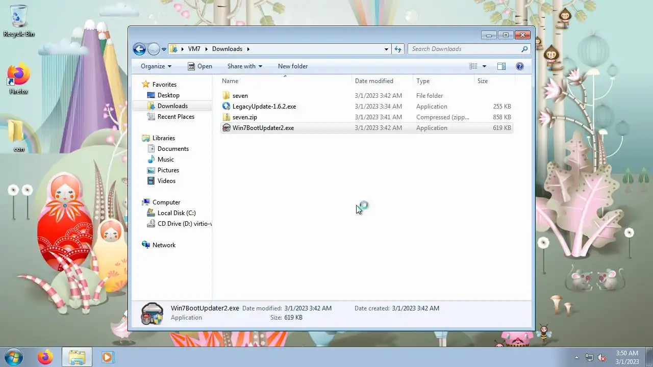Select Downloads in the address breadcrumb
The height and width of the screenshot is (367, 653).
coord(227,49)
